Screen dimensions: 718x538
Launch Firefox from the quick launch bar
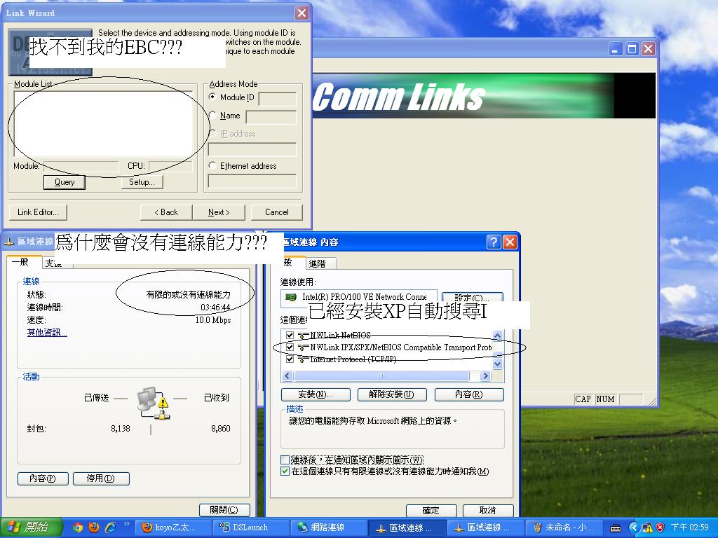pos(93,527)
